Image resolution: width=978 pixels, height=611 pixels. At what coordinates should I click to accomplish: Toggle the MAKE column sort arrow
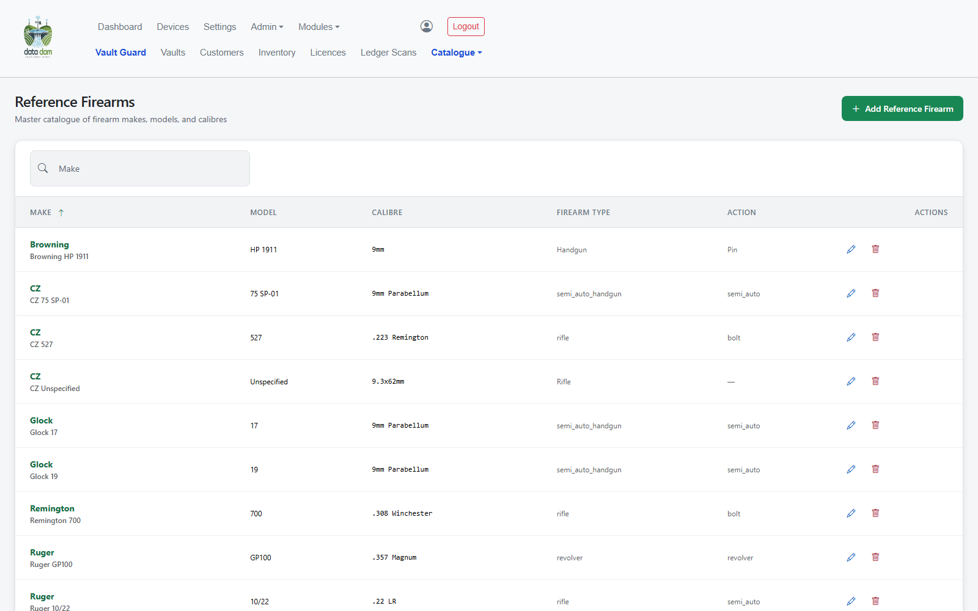[x=61, y=213]
